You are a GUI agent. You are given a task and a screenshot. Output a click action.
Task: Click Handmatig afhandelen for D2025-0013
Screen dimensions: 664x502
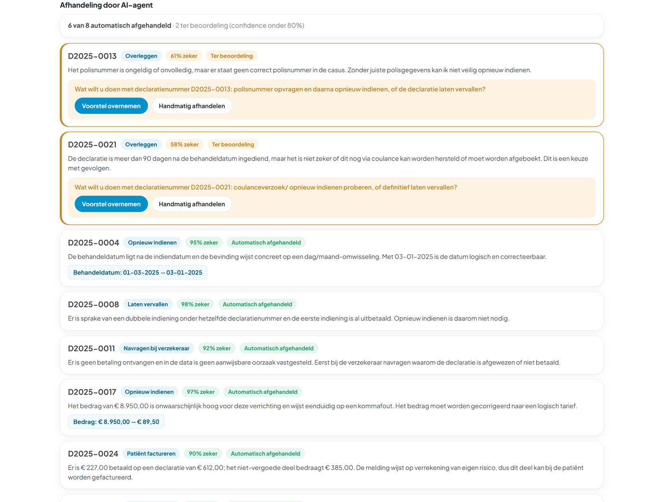[192, 106]
